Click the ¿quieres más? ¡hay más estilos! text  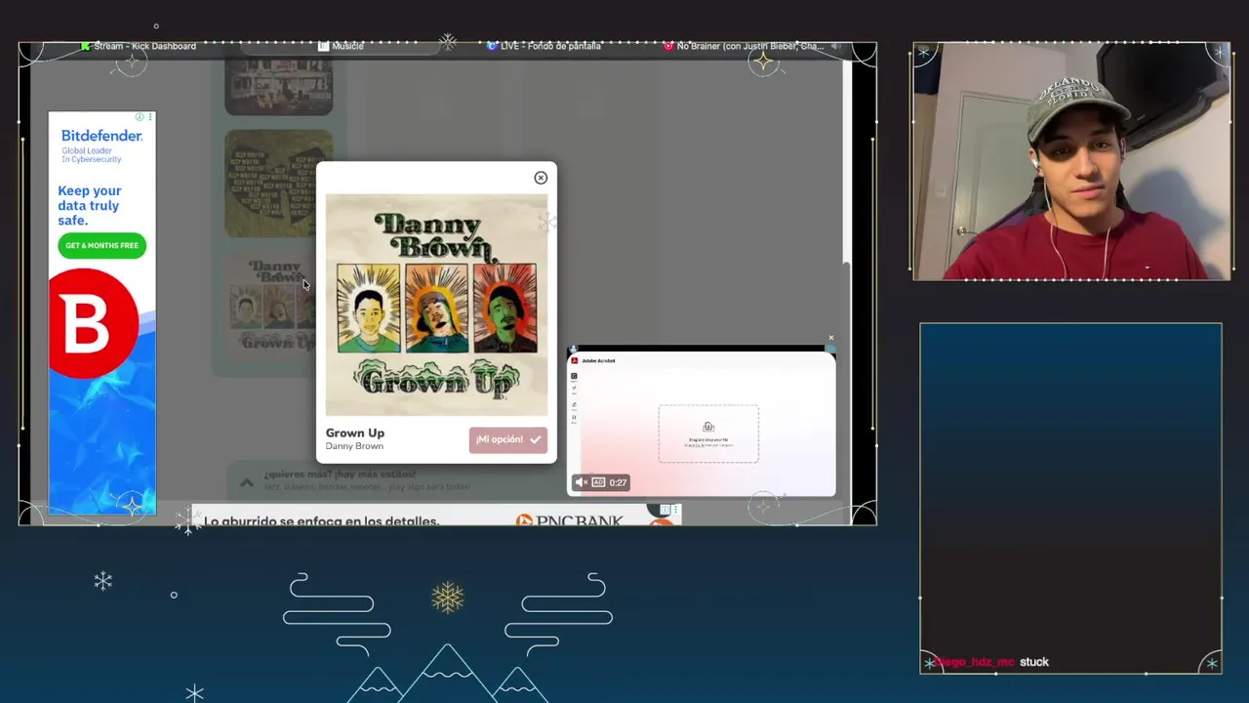click(x=340, y=475)
